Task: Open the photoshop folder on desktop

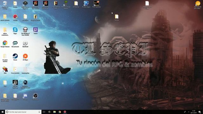Action: pos(76,3)
